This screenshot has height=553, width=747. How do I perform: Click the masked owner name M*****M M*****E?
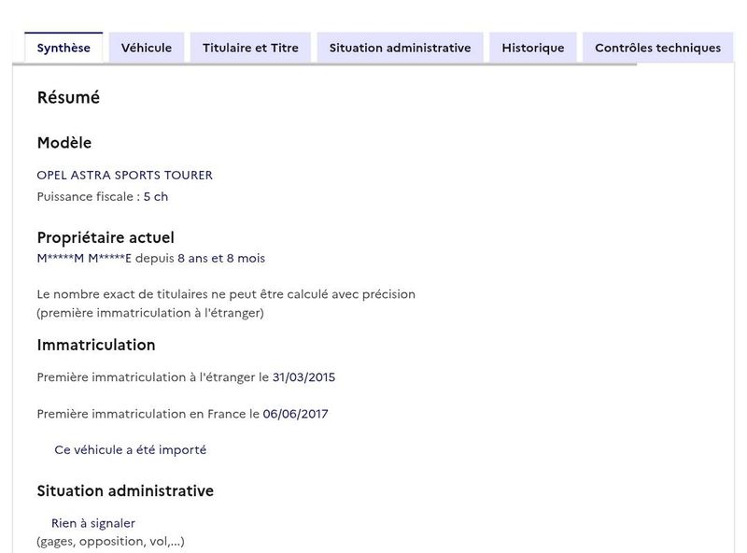click(x=85, y=259)
